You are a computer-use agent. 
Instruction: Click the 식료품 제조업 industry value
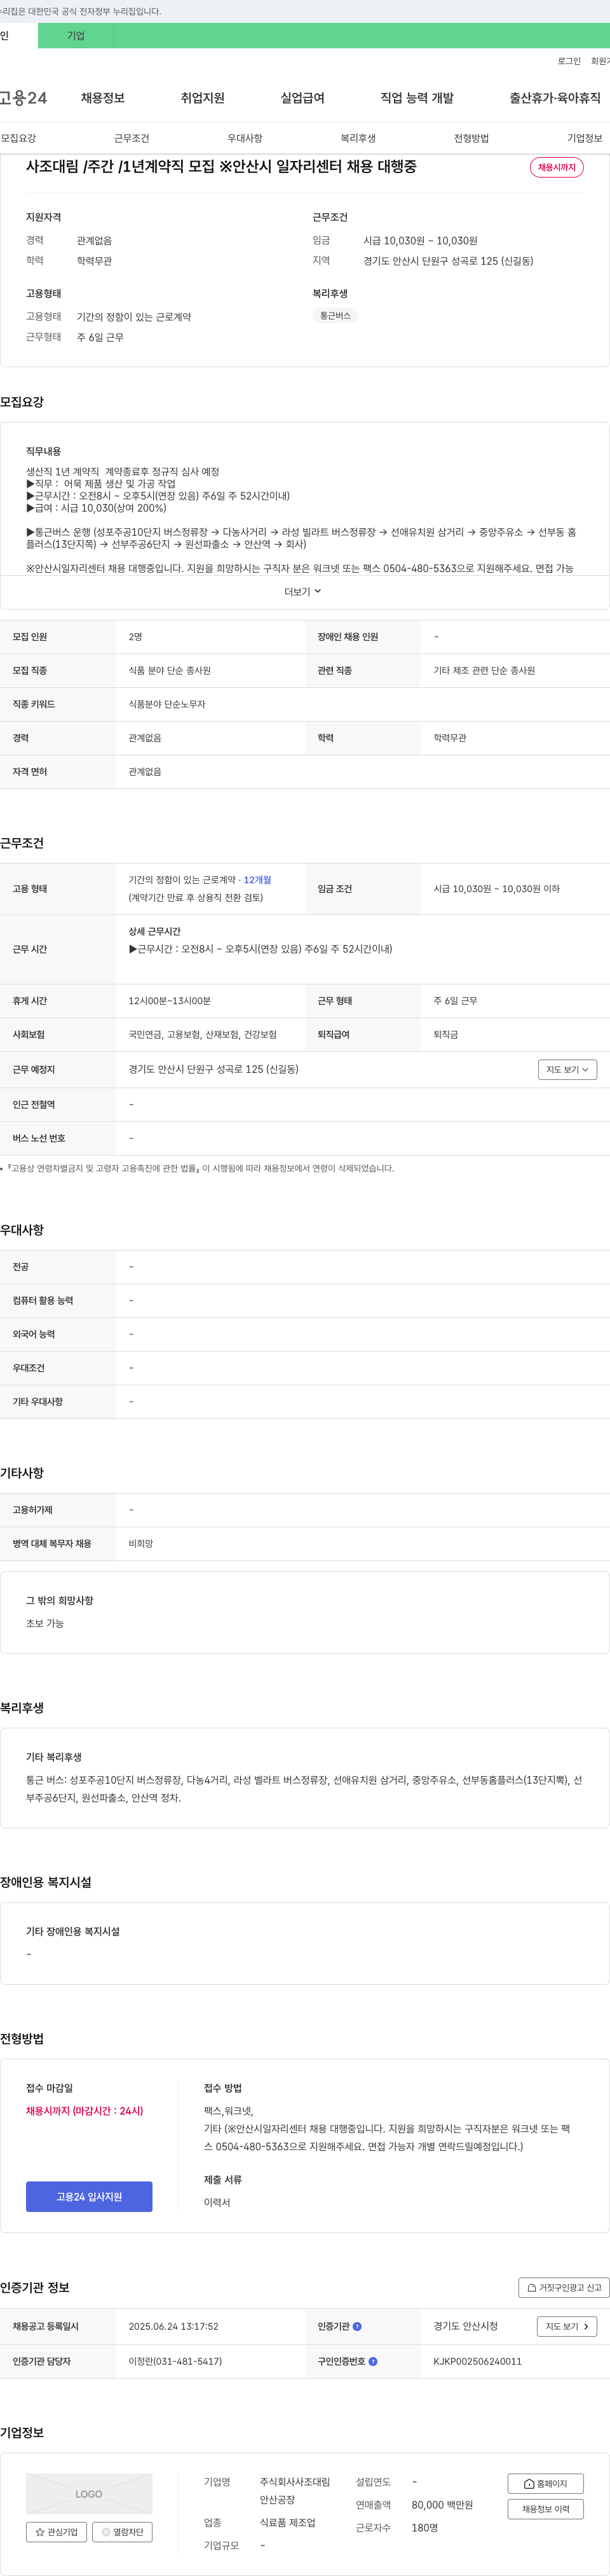(288, 2522)
